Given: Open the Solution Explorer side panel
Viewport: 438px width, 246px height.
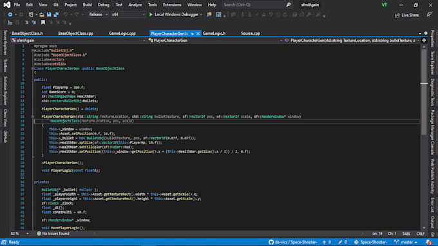Looking at the screenshot, I should [5, 91].
